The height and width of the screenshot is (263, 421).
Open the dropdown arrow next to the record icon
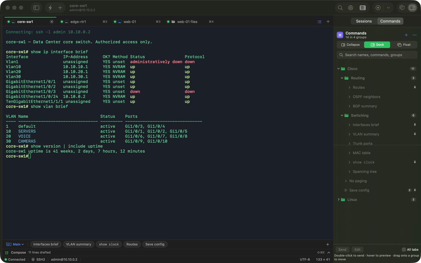click(x=388, y=8)
